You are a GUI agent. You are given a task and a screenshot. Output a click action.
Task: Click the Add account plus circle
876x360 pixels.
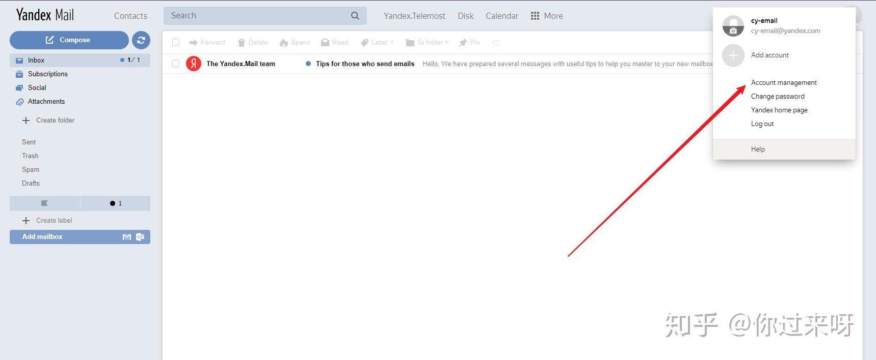tap(733, 55)
